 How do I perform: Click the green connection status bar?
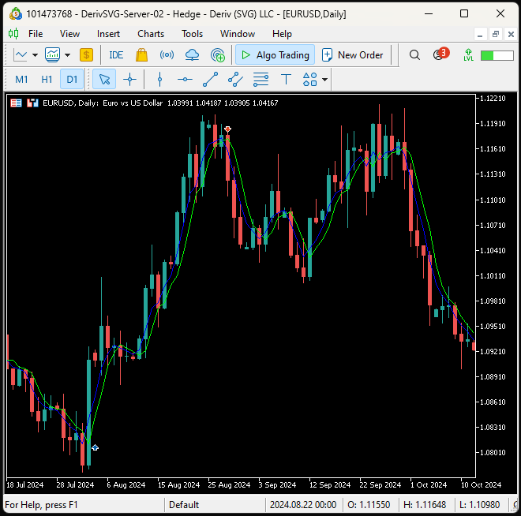(497, 55)
